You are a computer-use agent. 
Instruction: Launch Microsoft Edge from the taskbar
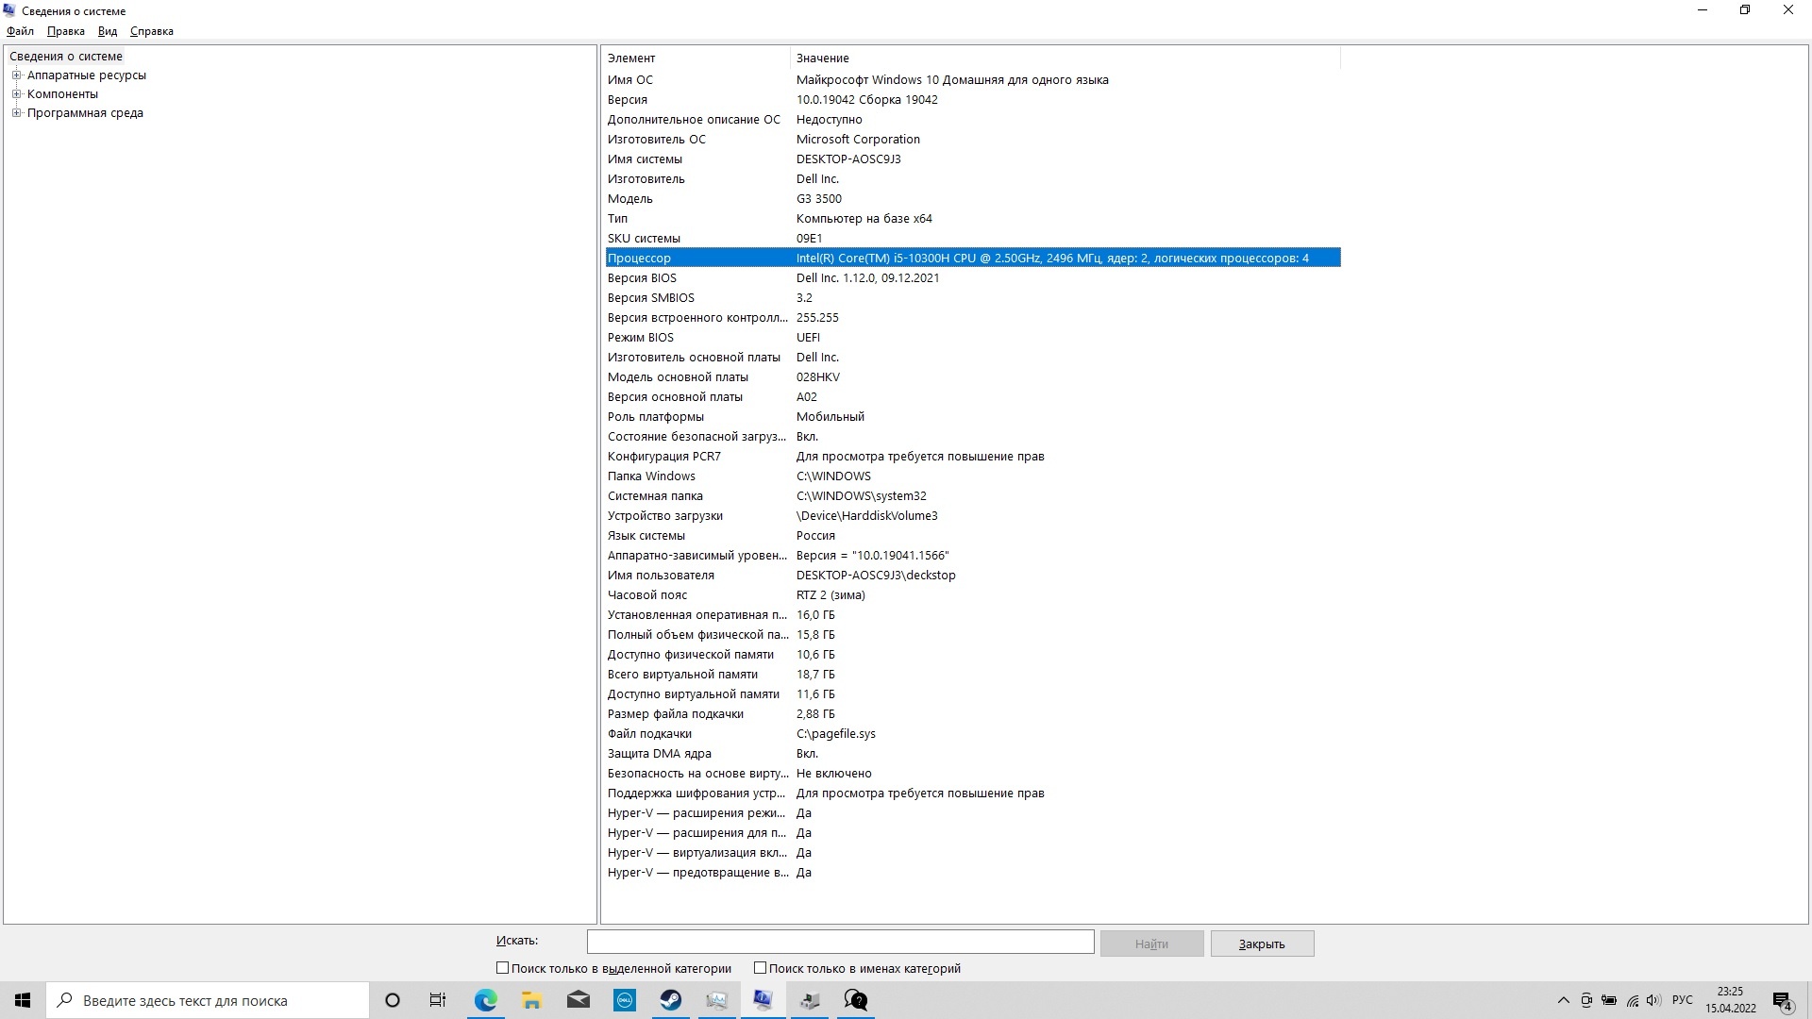[485, 1000]
